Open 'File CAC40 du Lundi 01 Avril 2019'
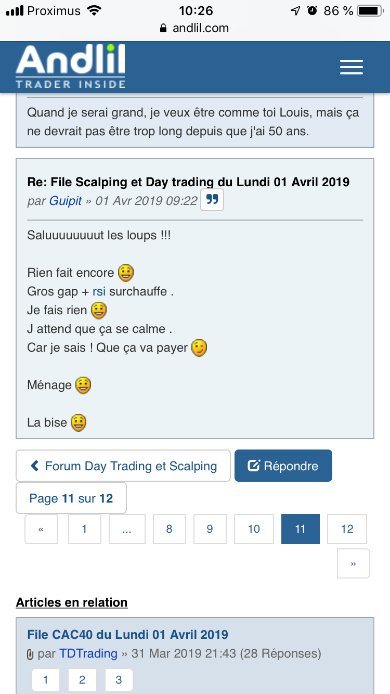The width and height of the screenshot is (390, 694). (127, 635)
